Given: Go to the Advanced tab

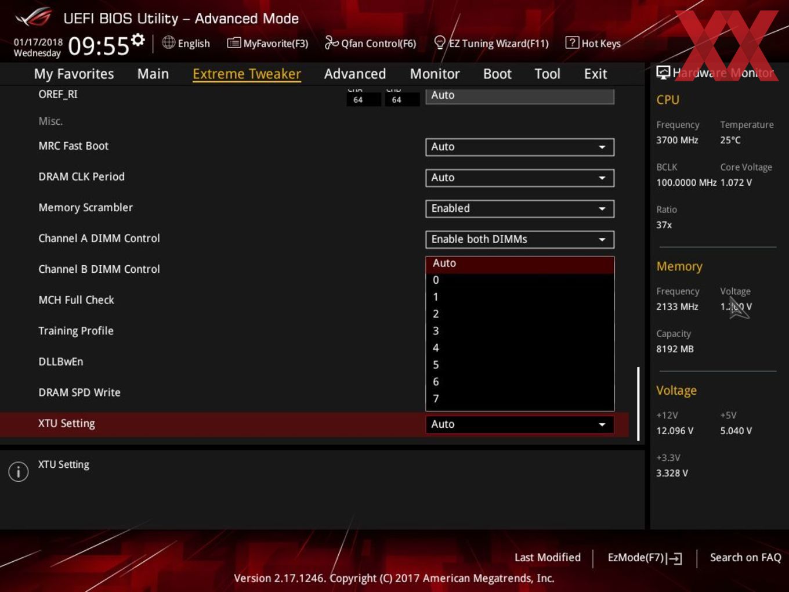Looking at the screenshot, I should (x=355, y=74).
